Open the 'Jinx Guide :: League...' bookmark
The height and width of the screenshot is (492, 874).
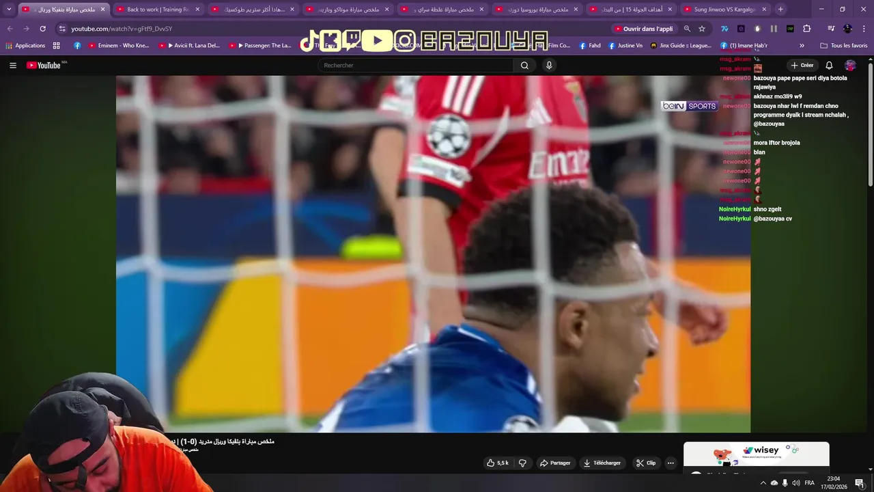[x=681, y=46]
